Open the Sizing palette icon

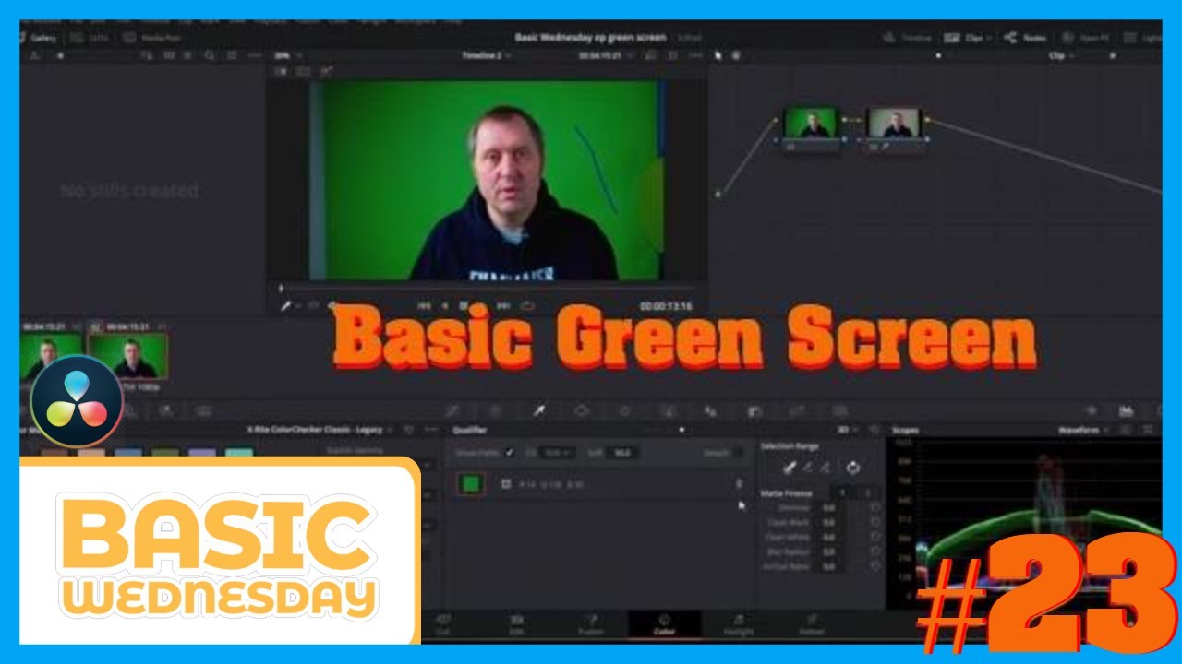pos(796,411)
